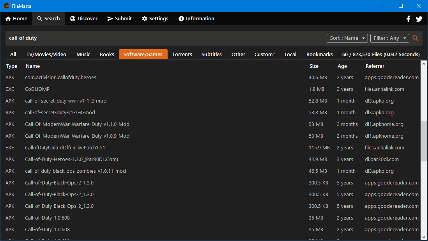The height and width of the screenshot is (241, 428).
Task: Open the Filter : Any dropdown
Action: click(x=389, y=38)
